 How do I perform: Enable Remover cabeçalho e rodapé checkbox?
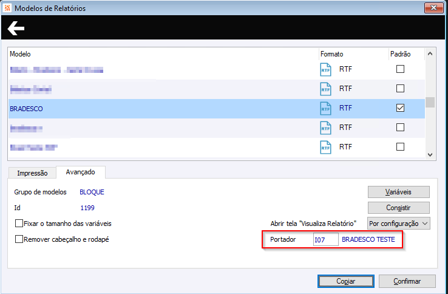click(19, 239)
